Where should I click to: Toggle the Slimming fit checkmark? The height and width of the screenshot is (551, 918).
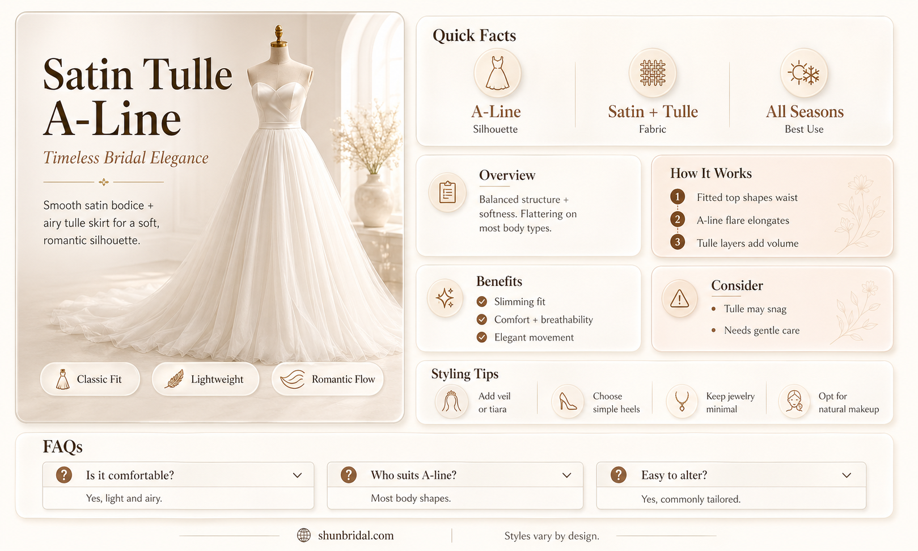(482, 301)
